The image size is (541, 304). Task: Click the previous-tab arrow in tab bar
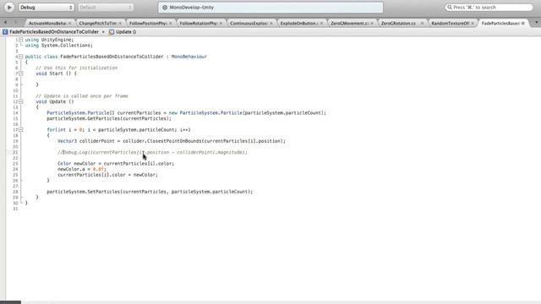5,23
